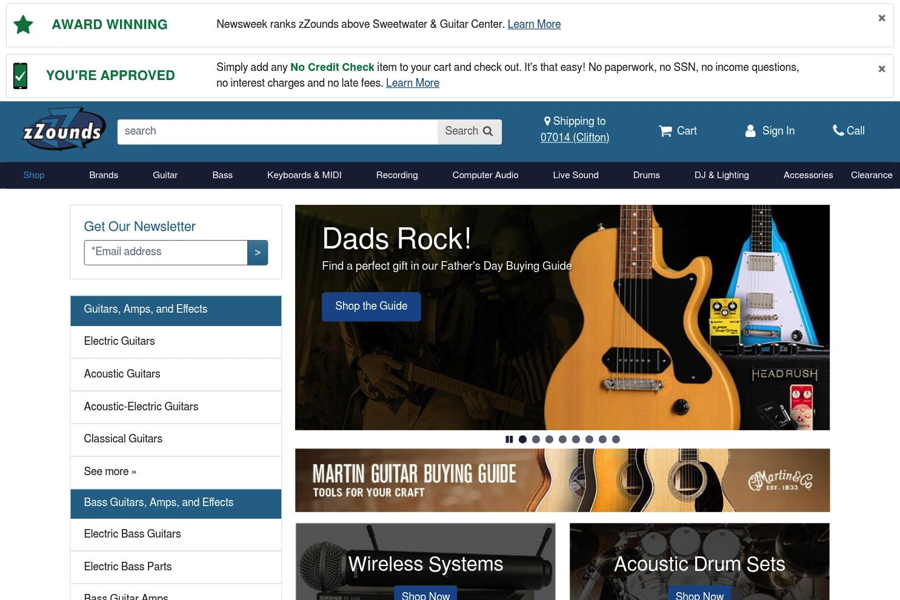Dismiss the Award Winning banner
The width and height of the screenshot is (900, 600).
tap(882, 18)
